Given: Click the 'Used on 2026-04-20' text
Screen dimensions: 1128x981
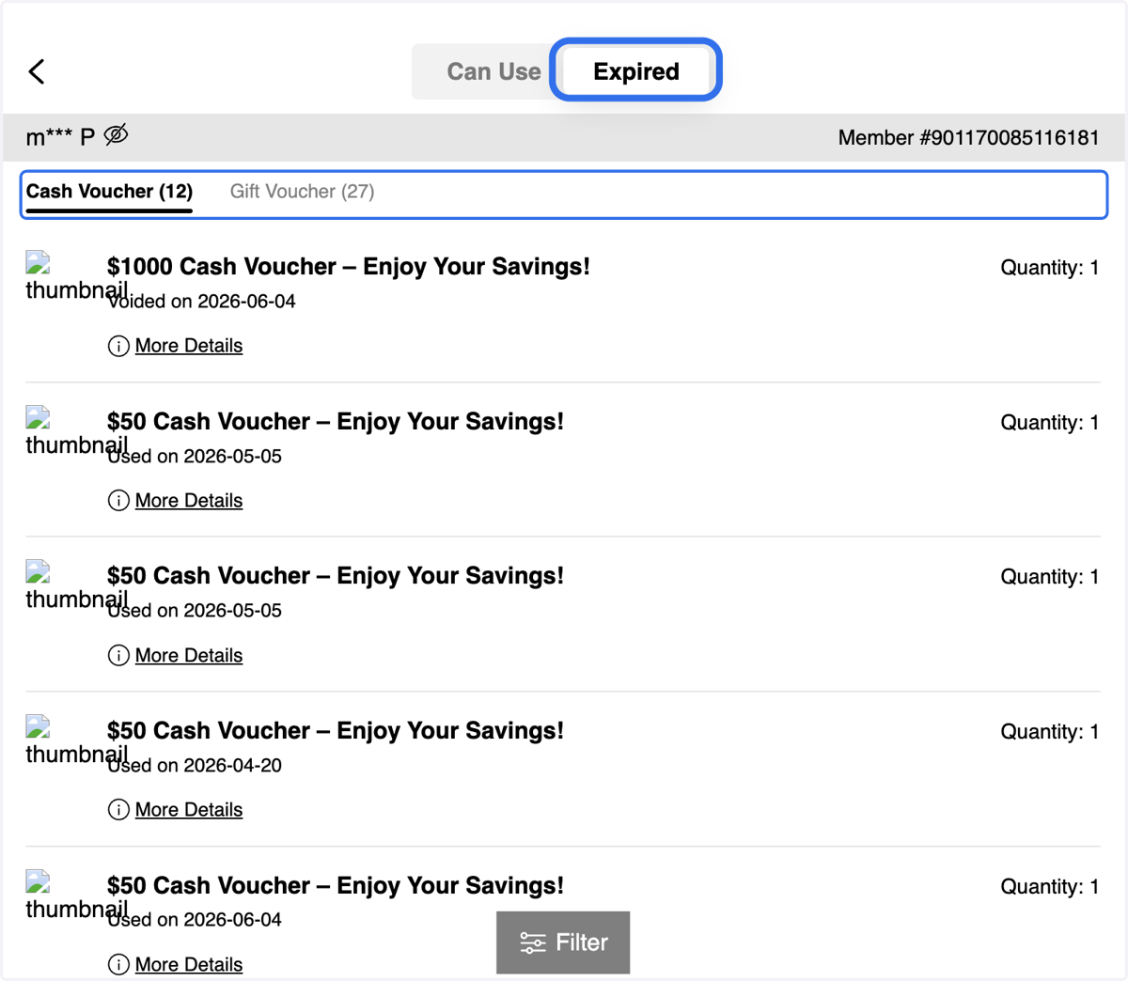Looking at the screenshot, I should click(x=195, y=766).
